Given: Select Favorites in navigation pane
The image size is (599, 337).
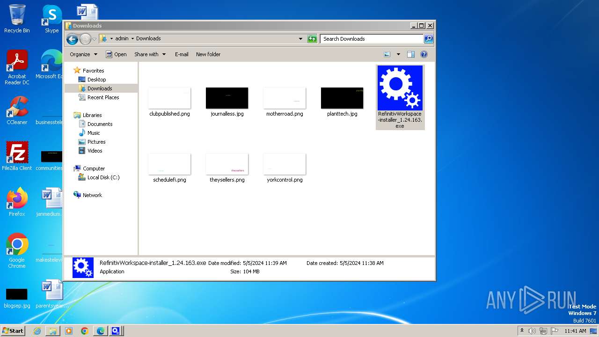Looking at the screenshot, I should (93, 71).
